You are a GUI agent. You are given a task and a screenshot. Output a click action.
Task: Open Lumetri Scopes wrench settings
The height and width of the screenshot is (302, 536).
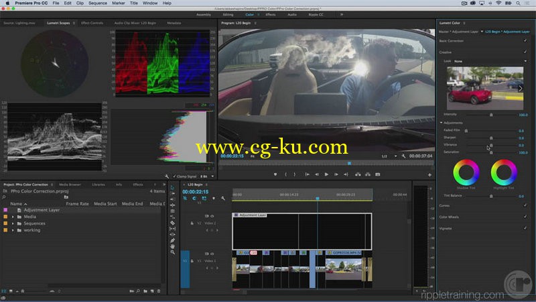(x=167, y=177)
